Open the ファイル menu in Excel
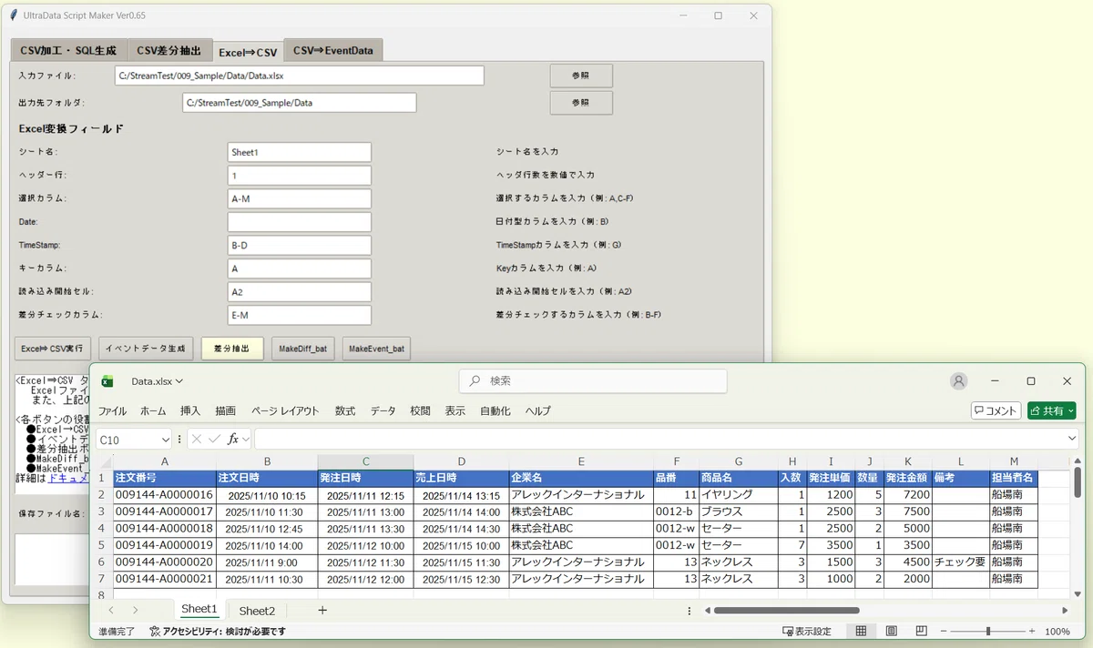The image size is (1093, 648). click(x=112, y=410)
